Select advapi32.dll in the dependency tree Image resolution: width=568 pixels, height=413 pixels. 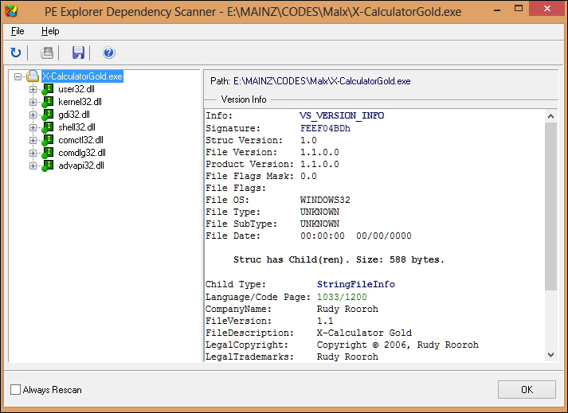point(81,166)
